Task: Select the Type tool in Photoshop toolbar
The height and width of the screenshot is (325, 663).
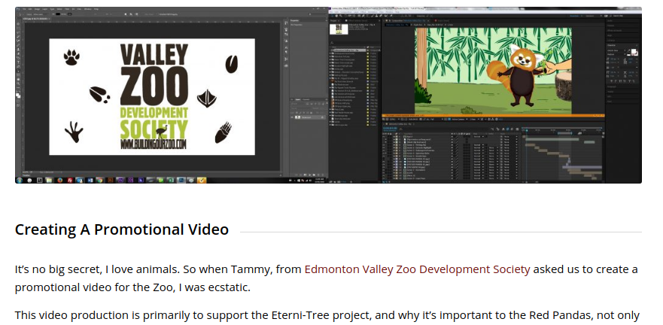Action: tap(18, 62)
